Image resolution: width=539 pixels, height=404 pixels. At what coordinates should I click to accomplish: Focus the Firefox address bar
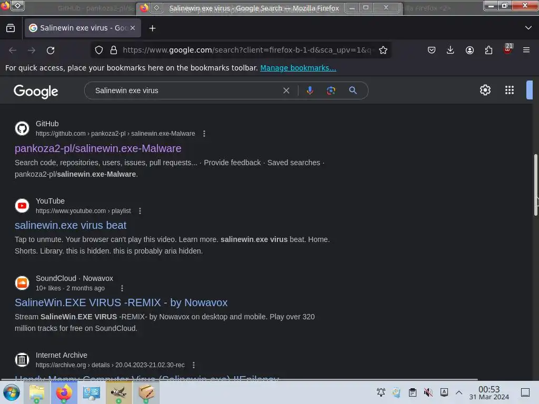click(247, 50)
